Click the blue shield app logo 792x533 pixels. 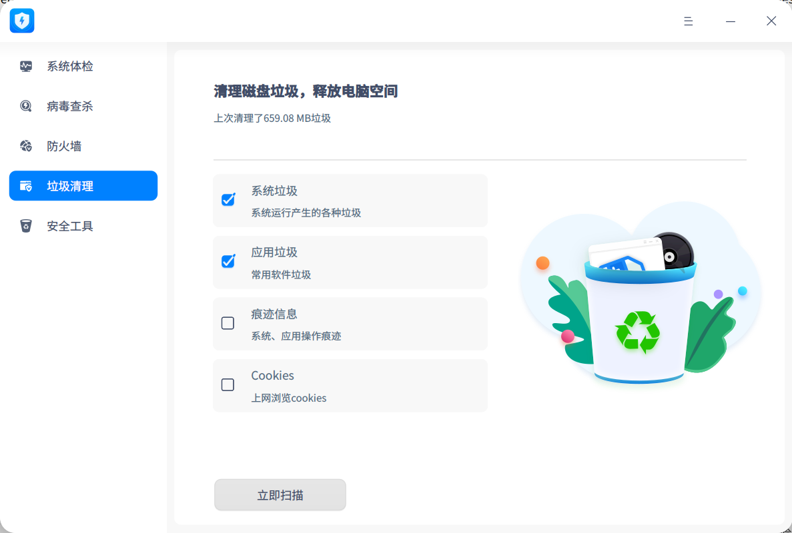[21, 21]
